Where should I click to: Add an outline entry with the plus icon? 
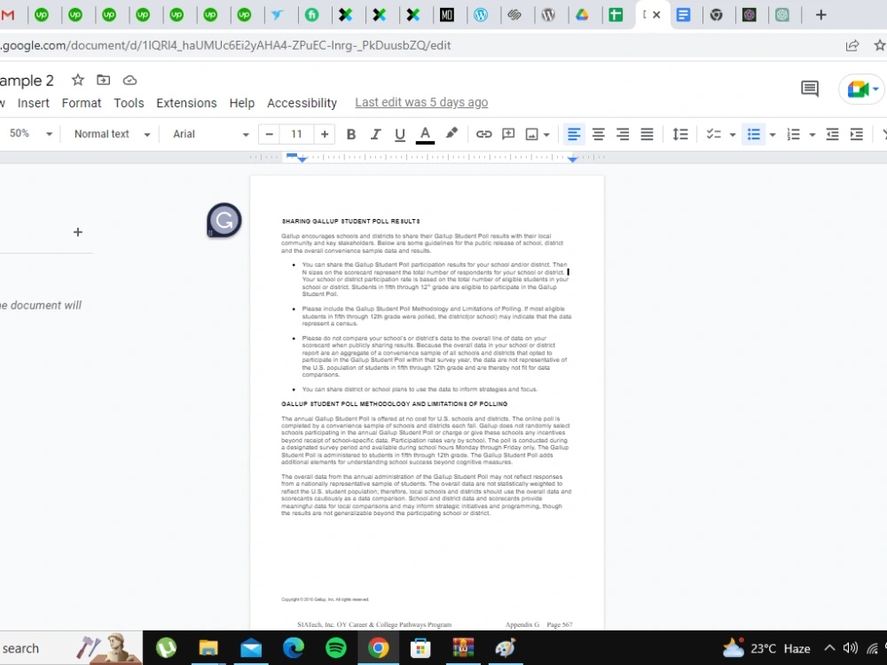pyautogui.click(x=77, y=231)
